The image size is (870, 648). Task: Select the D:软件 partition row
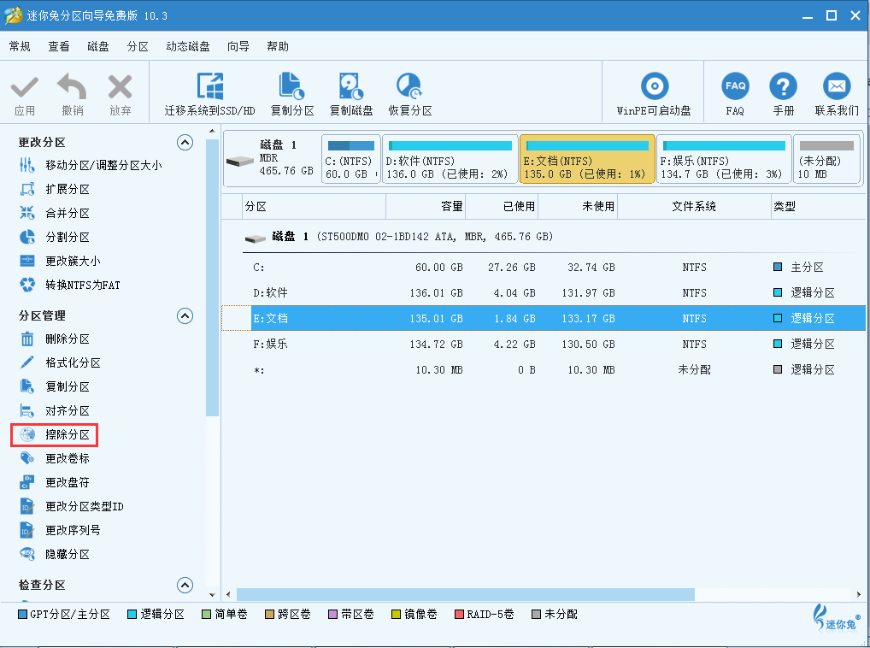point(544,293)
